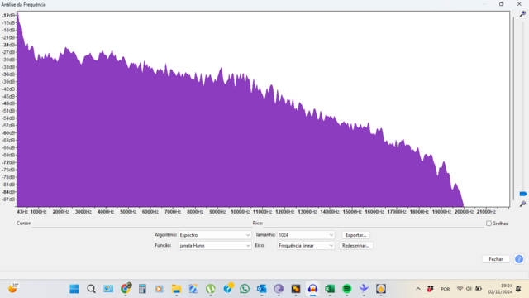Click the Exportar... button
The image size is (529, 298).
coord(355,235)
